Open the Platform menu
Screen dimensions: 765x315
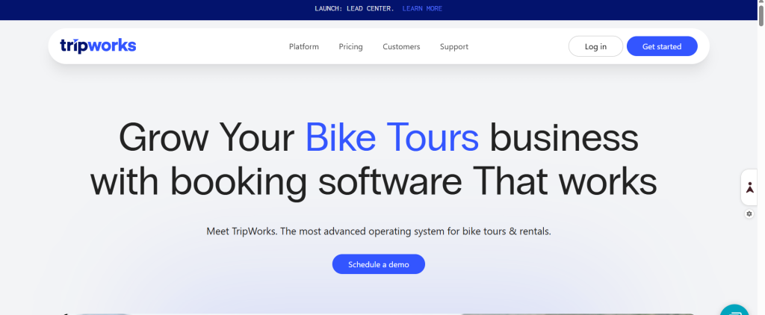coord(304,47)
